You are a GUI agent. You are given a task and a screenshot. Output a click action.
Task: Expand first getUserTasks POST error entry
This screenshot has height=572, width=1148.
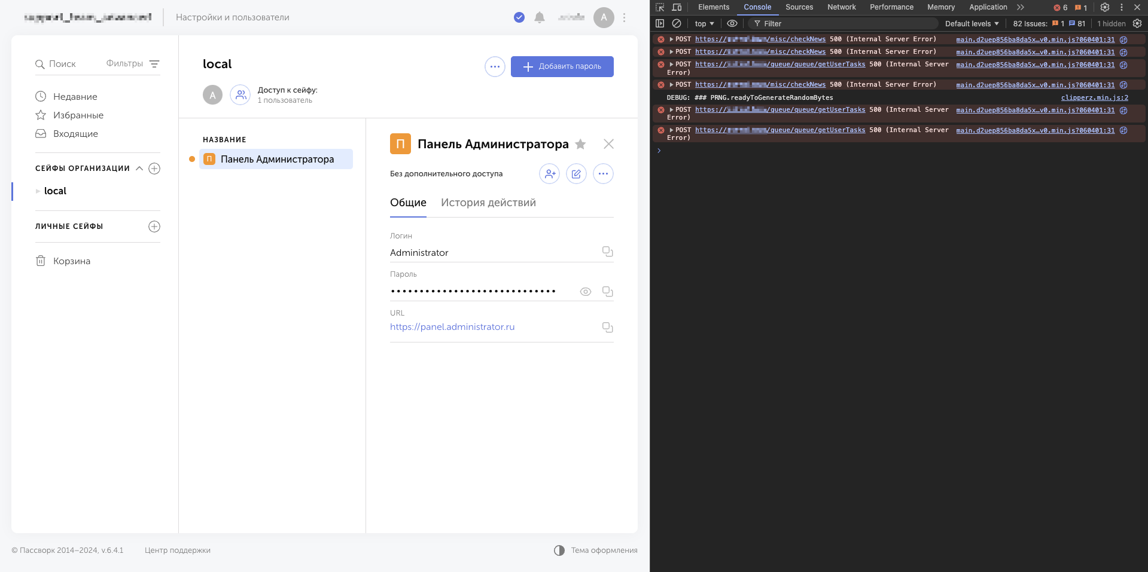pyautogui.click(x=671, y=64)
